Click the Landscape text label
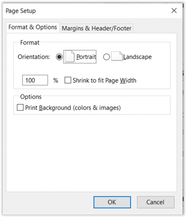 click(137, 57)
